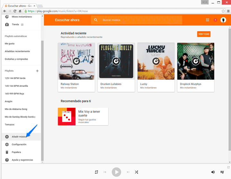This screenshot has width=231, height=179.
Task: Open Configuración gear icon
Action: (x=7, y=144)
